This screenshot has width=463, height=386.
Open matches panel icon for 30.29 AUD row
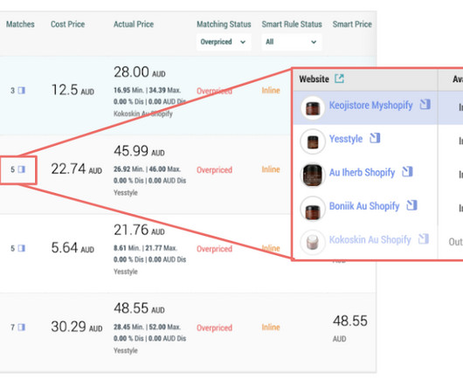[x=21, y=327]
